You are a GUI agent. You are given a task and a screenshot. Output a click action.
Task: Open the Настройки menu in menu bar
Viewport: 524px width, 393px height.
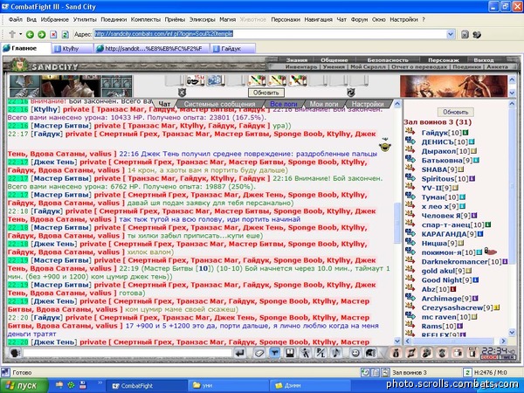coord(403,19)
